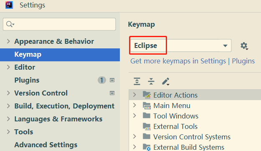This screenshot has height=151, width=261.
Task: Click the keymap dropdown arrow
Action: click(x=225, y=46)
